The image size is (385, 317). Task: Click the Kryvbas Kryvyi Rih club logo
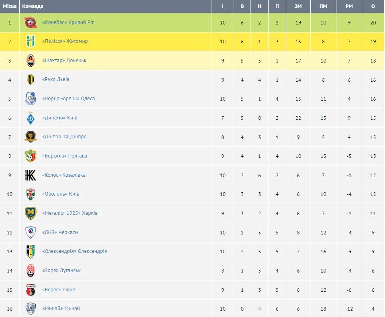pos(31,22)
